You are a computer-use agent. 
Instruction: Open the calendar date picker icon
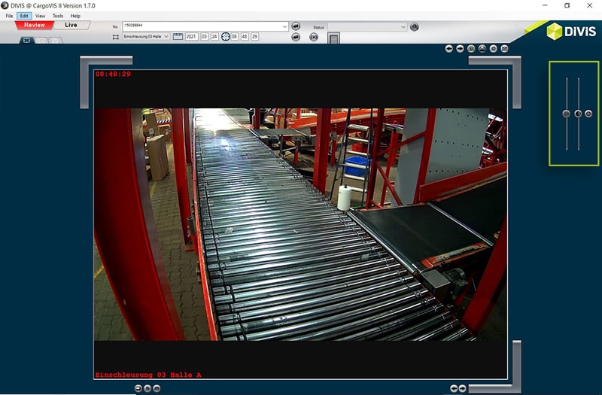pos(178,36)
